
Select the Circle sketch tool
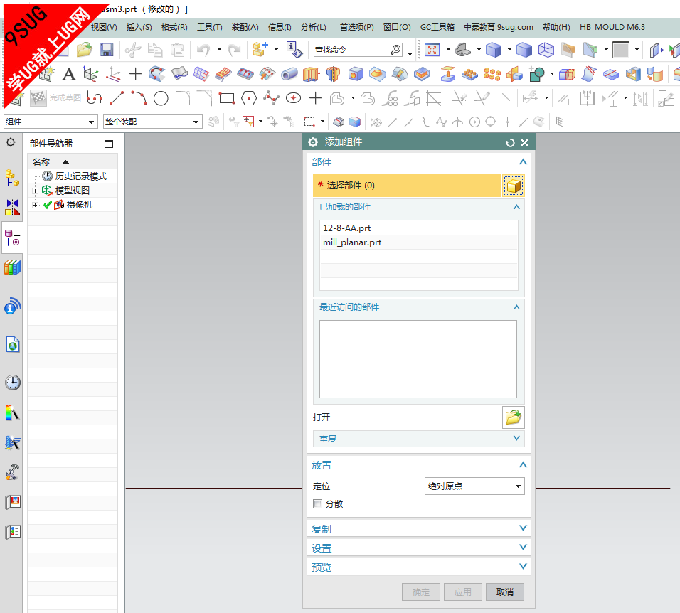(161, 98)
